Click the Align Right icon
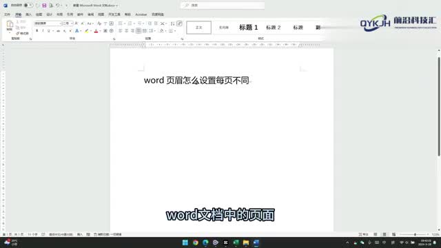Viewport: 441px width, 248px height. [x=132, y=30]
